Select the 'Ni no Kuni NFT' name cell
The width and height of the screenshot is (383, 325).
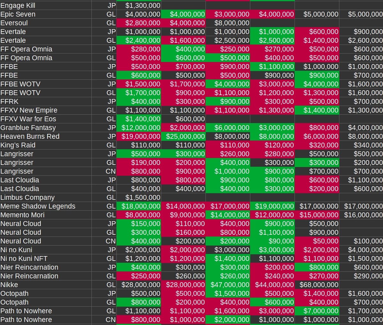[x=46, y=258]
